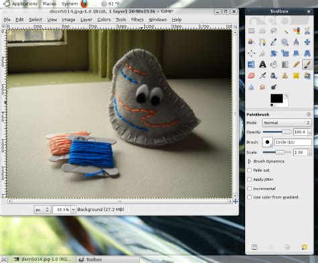Image resolution: width=318 pixels, height=263 pixels.
Task: Select the Flip tool
Action: 252,64
